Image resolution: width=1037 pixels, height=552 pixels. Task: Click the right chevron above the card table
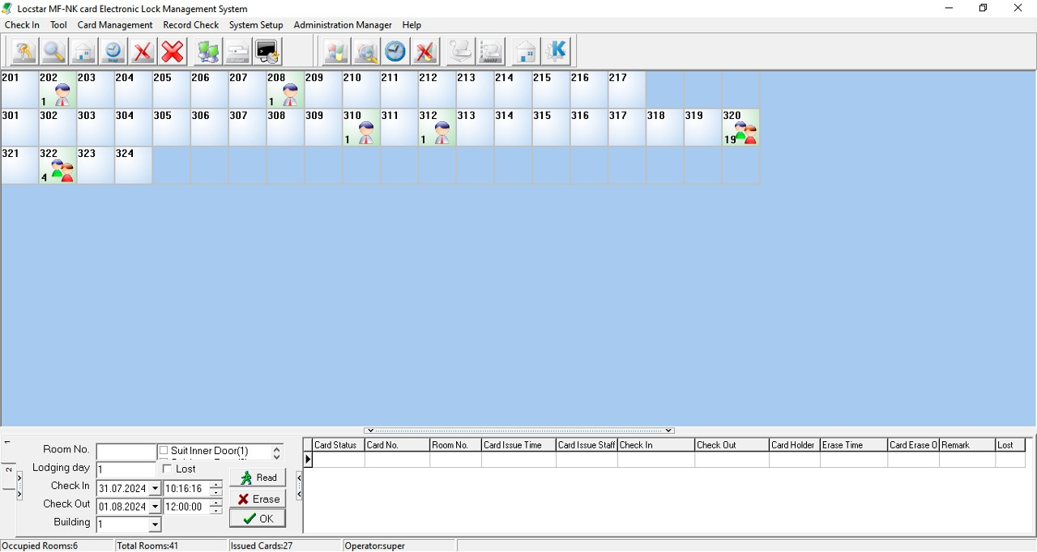click(668, 431)
